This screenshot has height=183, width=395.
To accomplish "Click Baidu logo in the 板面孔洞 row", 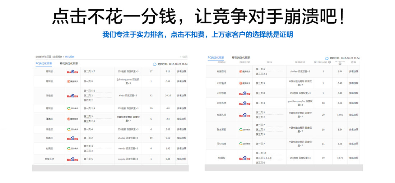I will [245, 115].
